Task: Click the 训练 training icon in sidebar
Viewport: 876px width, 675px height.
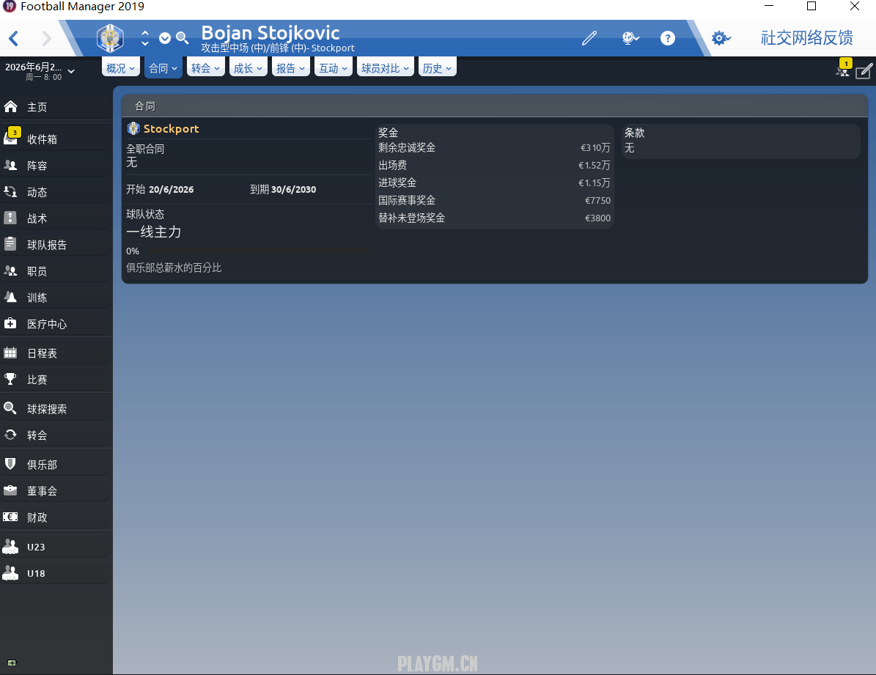Action: pyautogui.click(x=10, y=298)
